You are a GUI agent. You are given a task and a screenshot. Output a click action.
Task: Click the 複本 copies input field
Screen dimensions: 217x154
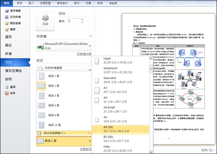[74, 21]
